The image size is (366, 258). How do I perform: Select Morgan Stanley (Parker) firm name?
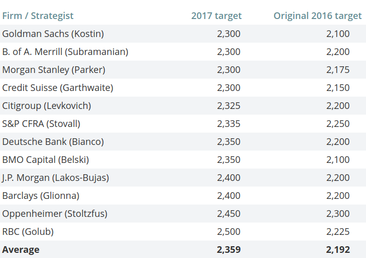[x=53, y=70]
